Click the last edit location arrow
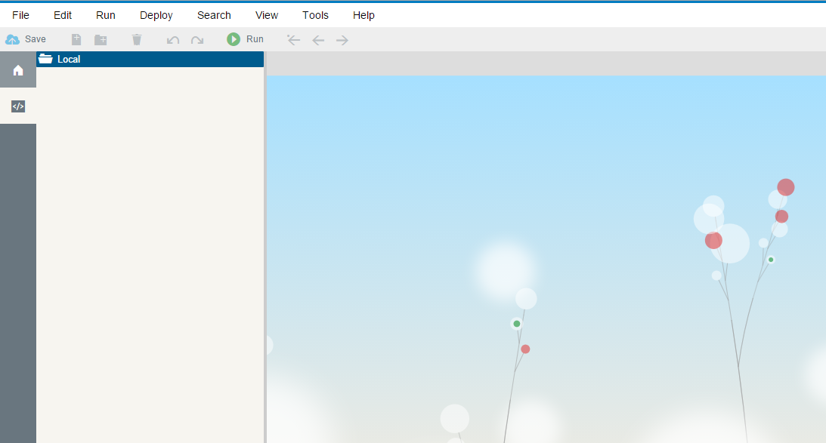826x443 pixels. [x=293, y=39]
